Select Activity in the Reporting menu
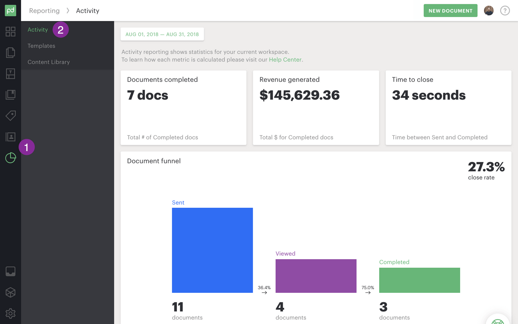The image size is (518, 324). (x=38, y=29)
